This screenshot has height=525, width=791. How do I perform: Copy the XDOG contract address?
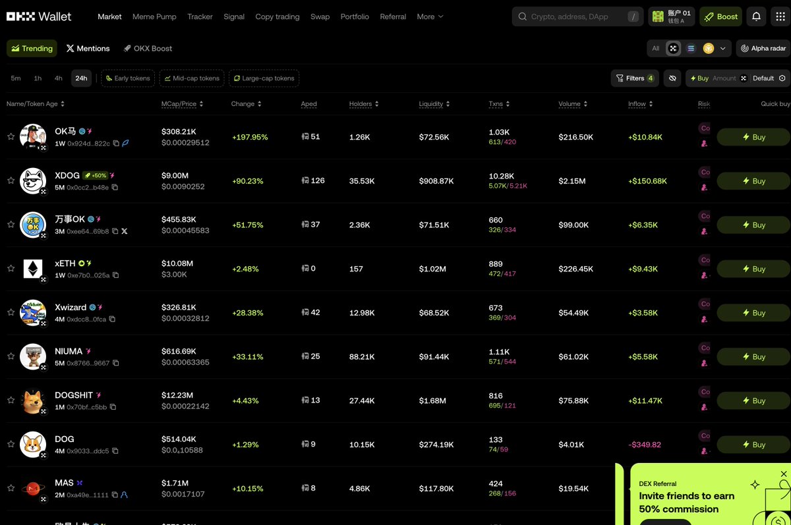point(115,187)
